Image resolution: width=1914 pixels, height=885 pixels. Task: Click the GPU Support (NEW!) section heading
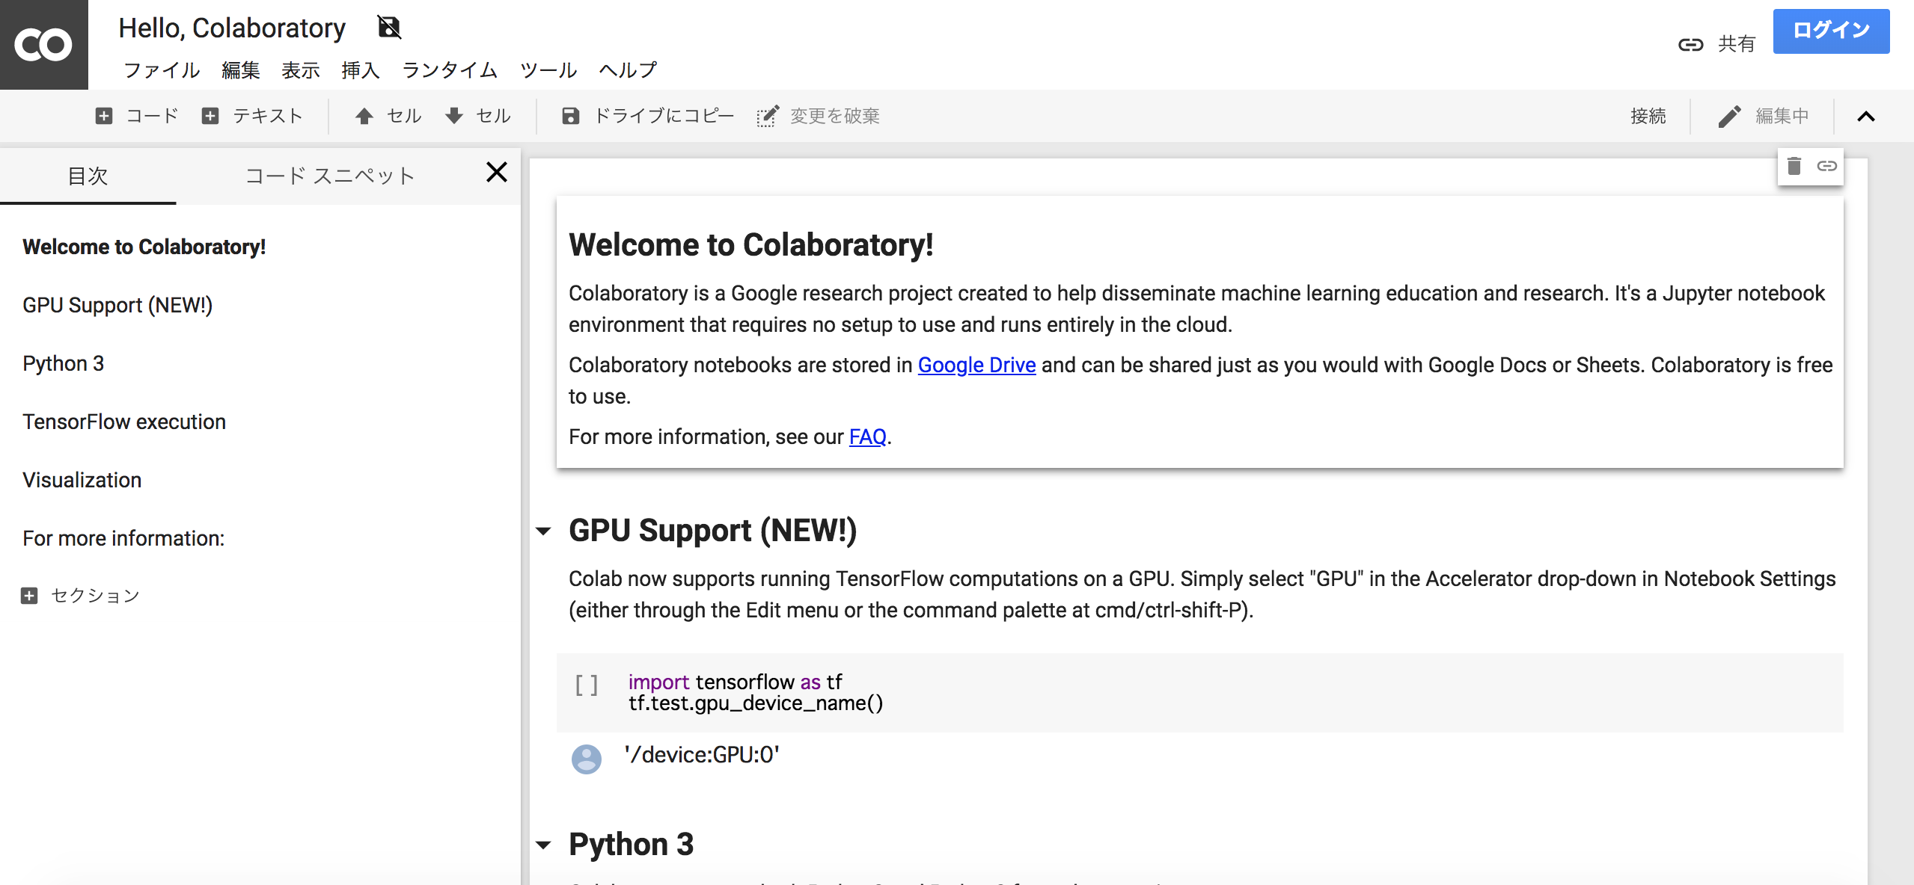click(x=712, y=530)
